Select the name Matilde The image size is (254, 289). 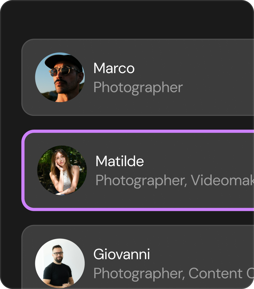click(120, 161)
